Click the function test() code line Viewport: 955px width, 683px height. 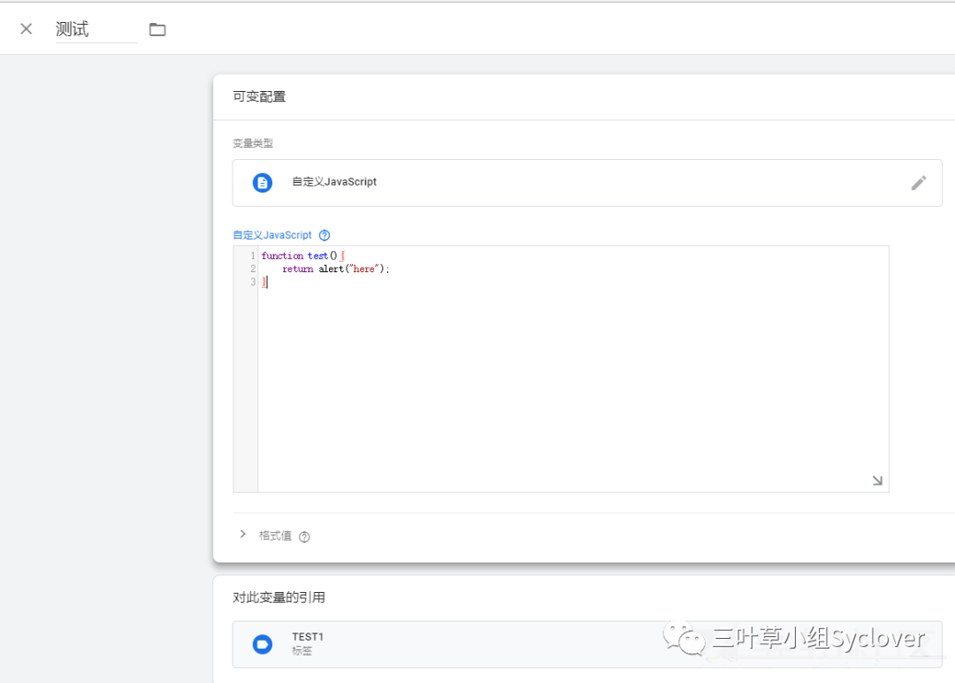(x=303, y=255)
